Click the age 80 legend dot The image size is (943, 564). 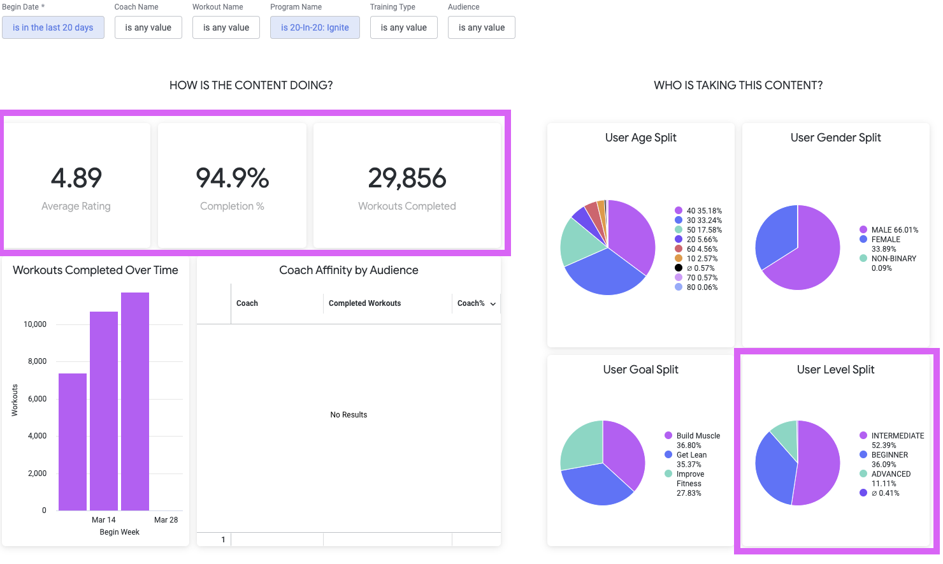coord(679,287)
